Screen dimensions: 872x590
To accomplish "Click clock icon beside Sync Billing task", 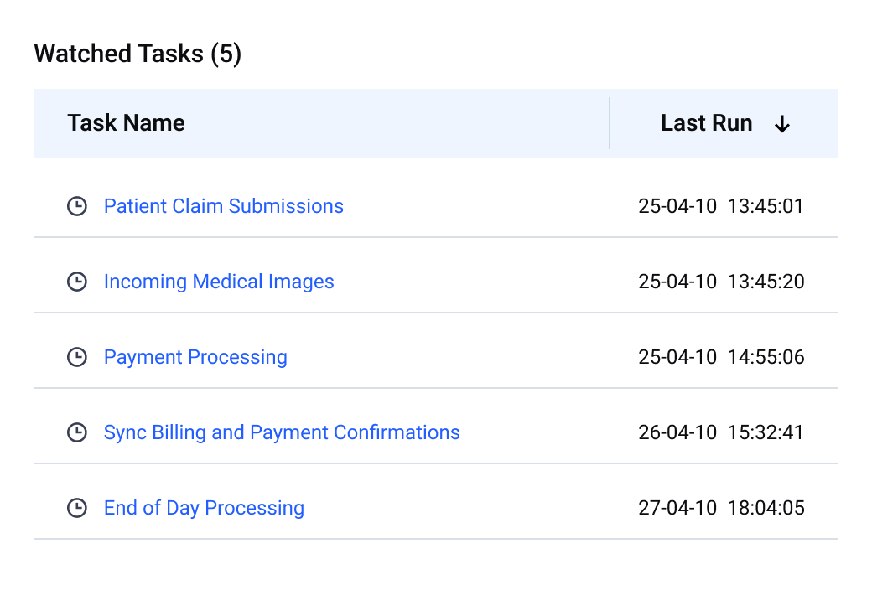I will pyautogui.click(x=77, y=432).
